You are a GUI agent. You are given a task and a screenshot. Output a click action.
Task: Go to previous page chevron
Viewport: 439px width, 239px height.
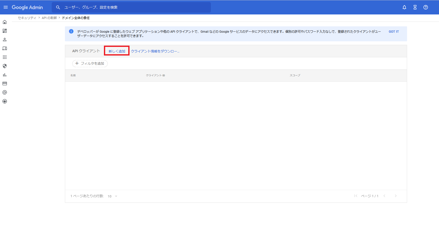(x=385, y=196)
